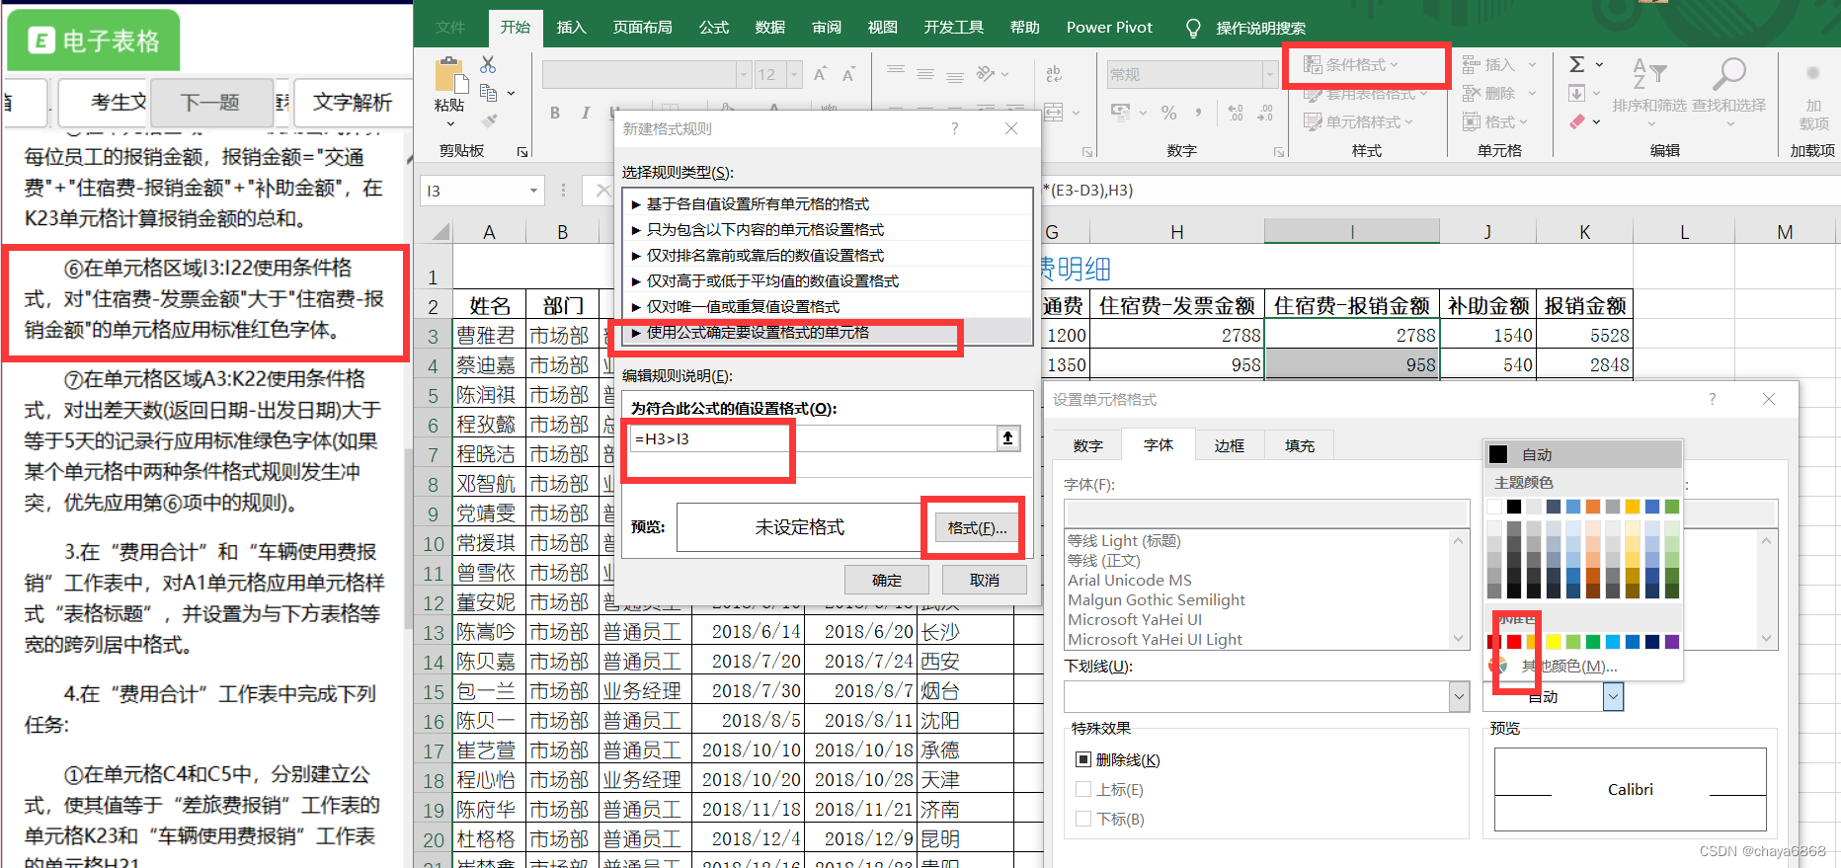Open the 填充 tab in format cells dialog
The width and height of the screenshot is (1841, 868).
click(x=1299, y=445)
